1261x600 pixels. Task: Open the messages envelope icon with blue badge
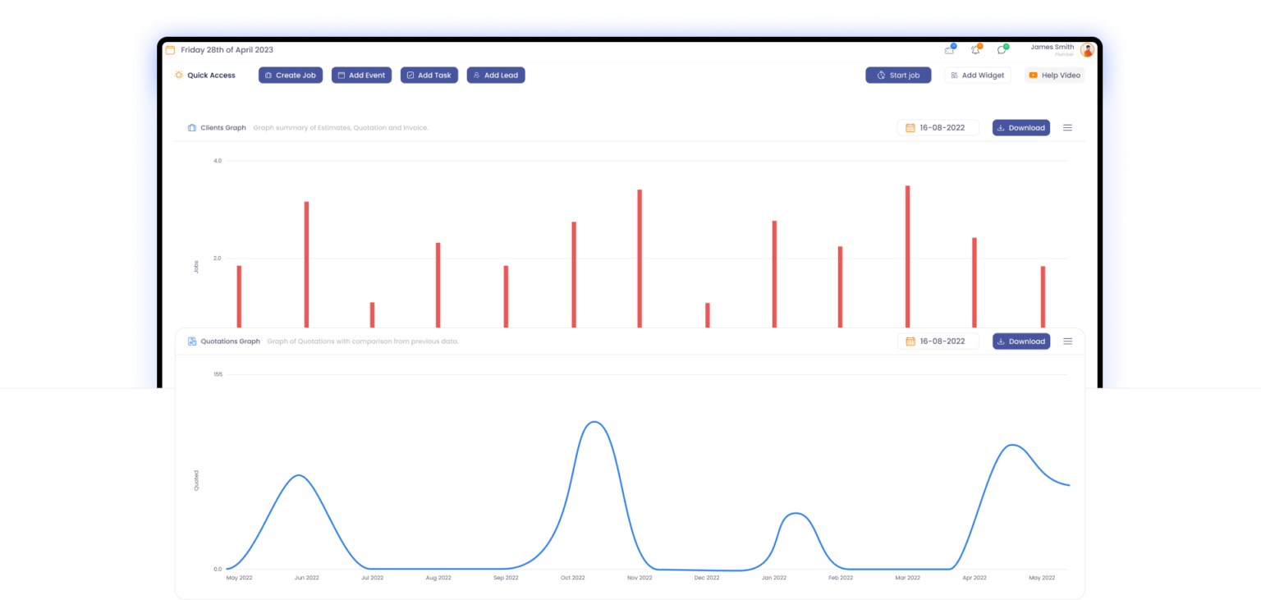(949, 50)
